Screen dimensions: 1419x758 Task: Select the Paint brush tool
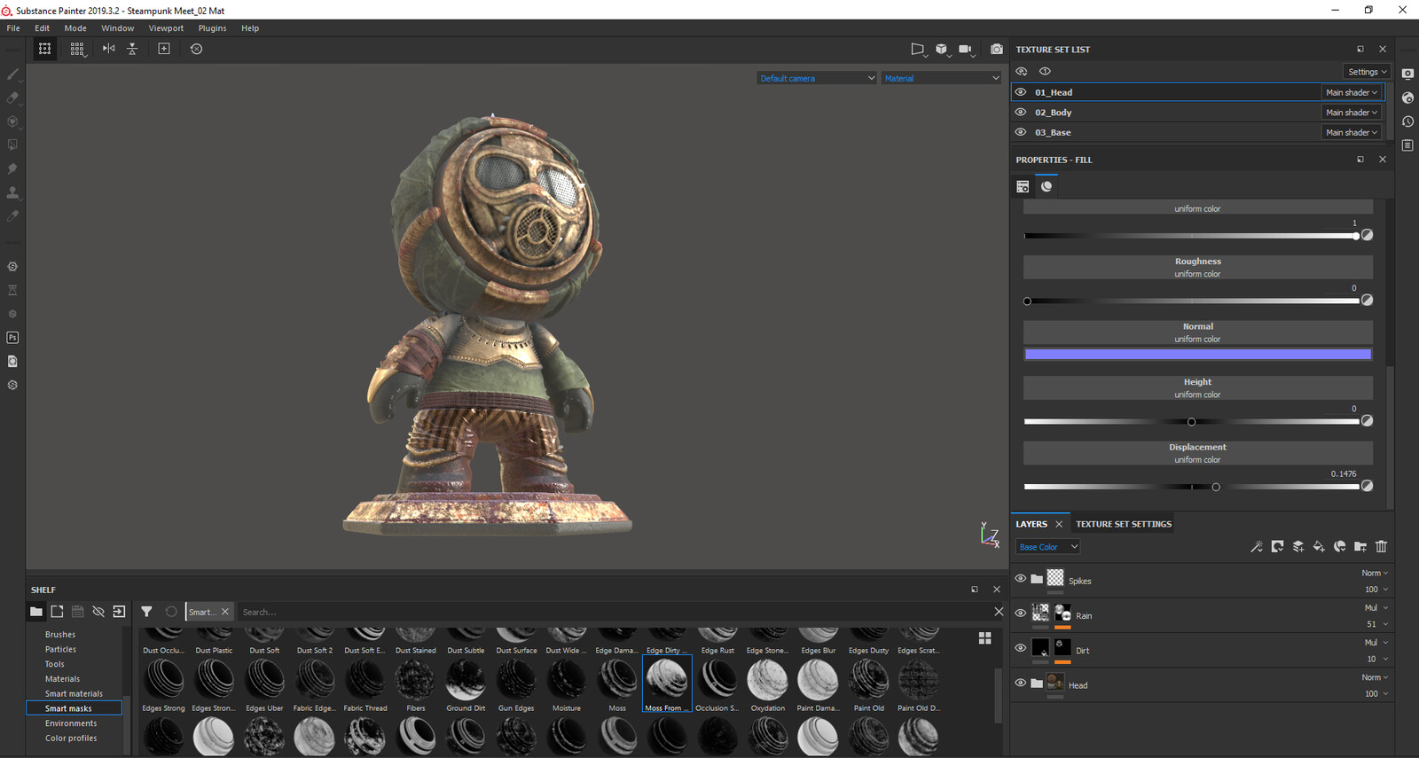click(12, 74)
